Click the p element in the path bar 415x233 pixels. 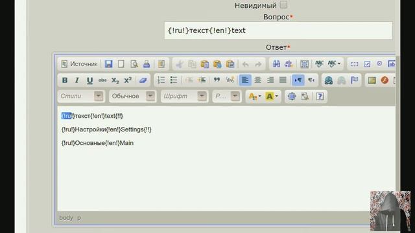pos(79,218)
